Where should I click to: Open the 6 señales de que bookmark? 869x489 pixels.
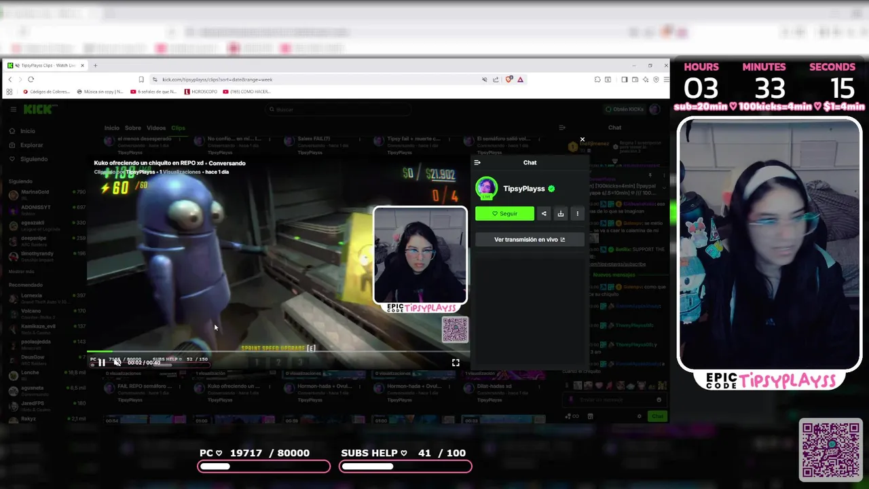tap(154, 92)
